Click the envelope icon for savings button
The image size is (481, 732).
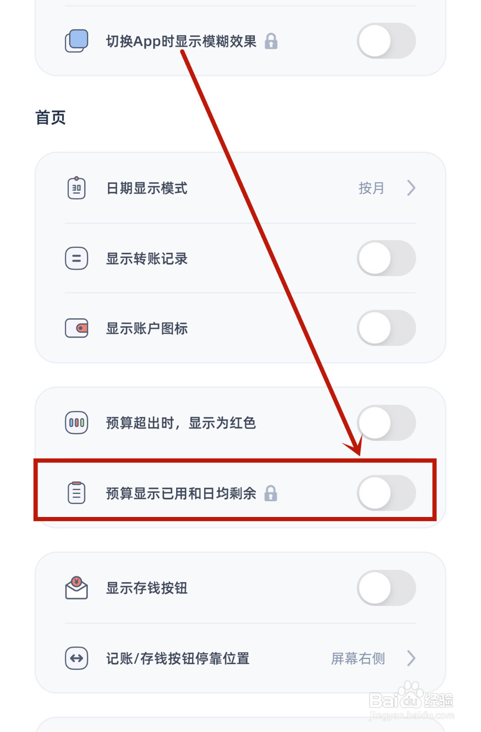(x=76, y=588)
